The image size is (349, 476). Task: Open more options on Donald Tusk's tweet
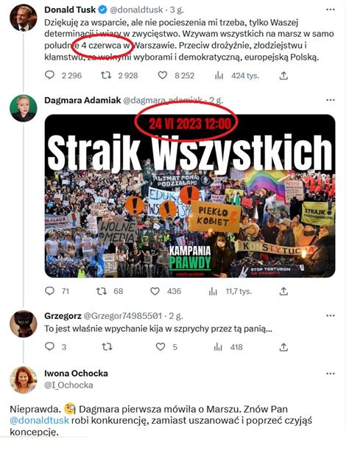click(330, 10)
